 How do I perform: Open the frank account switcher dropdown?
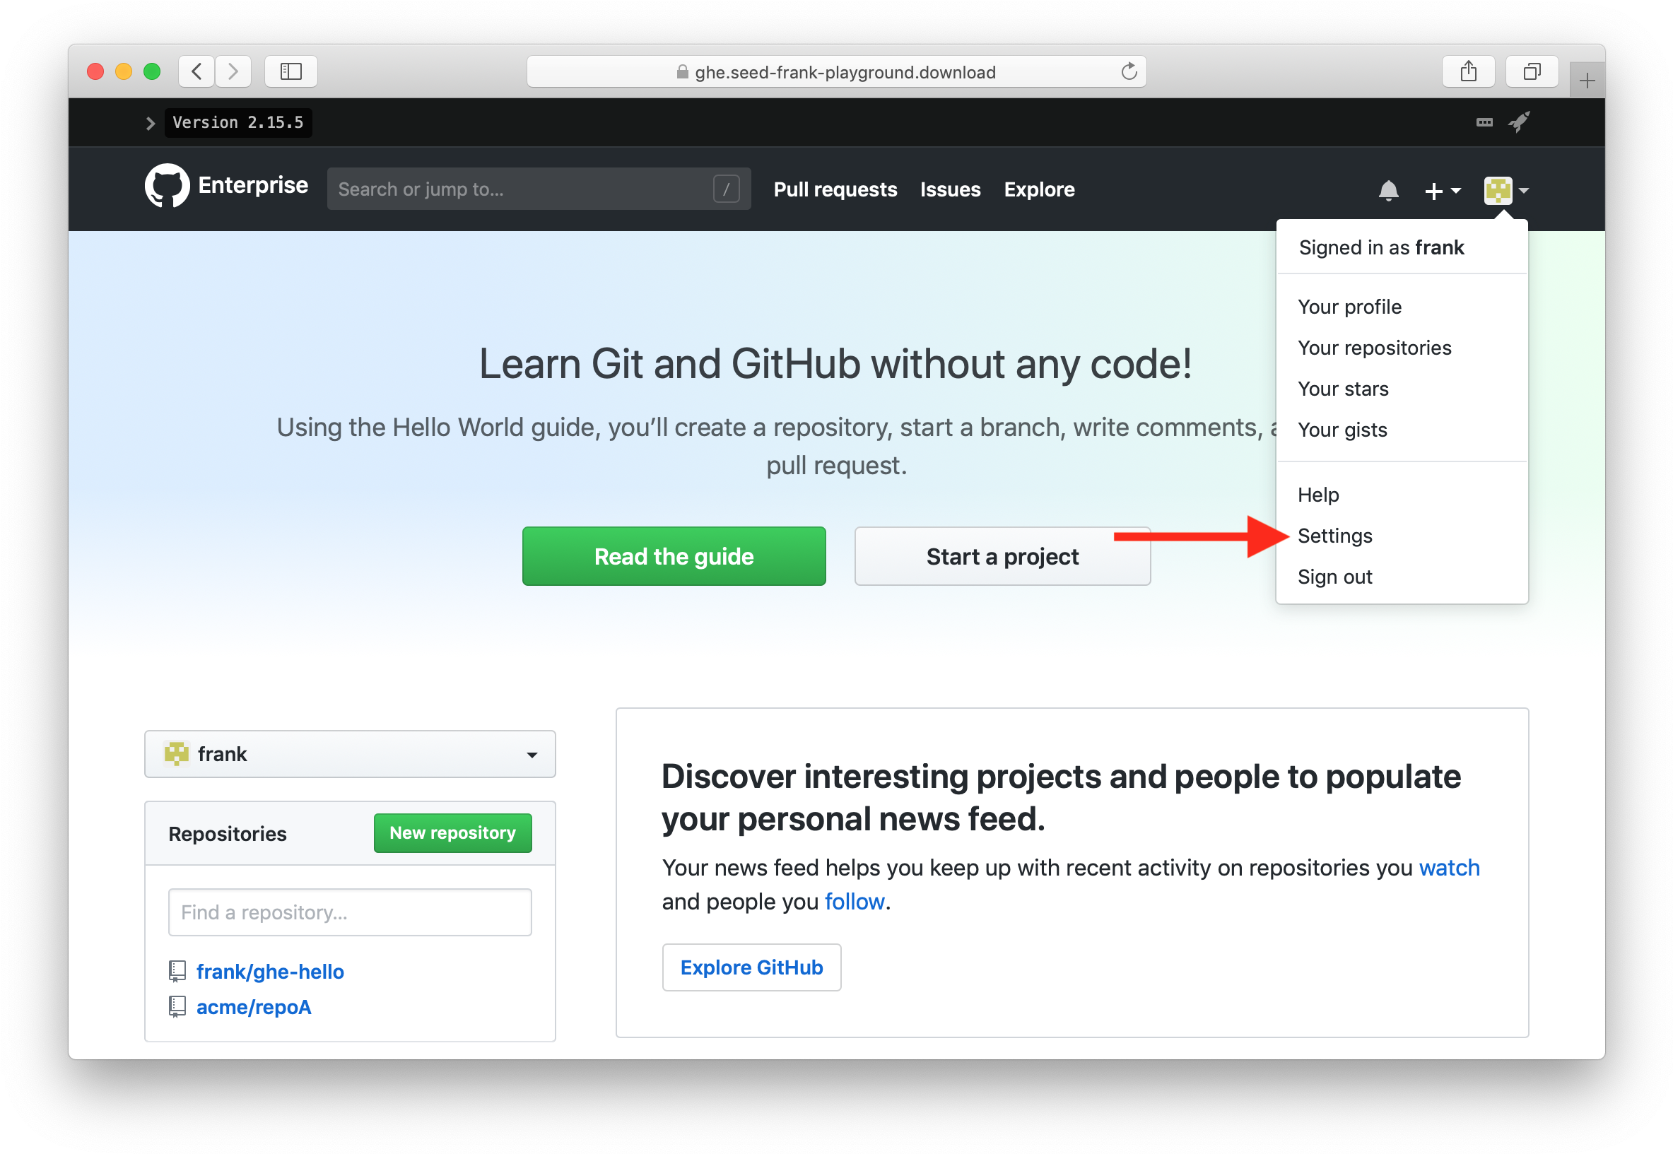pos(350,754)
